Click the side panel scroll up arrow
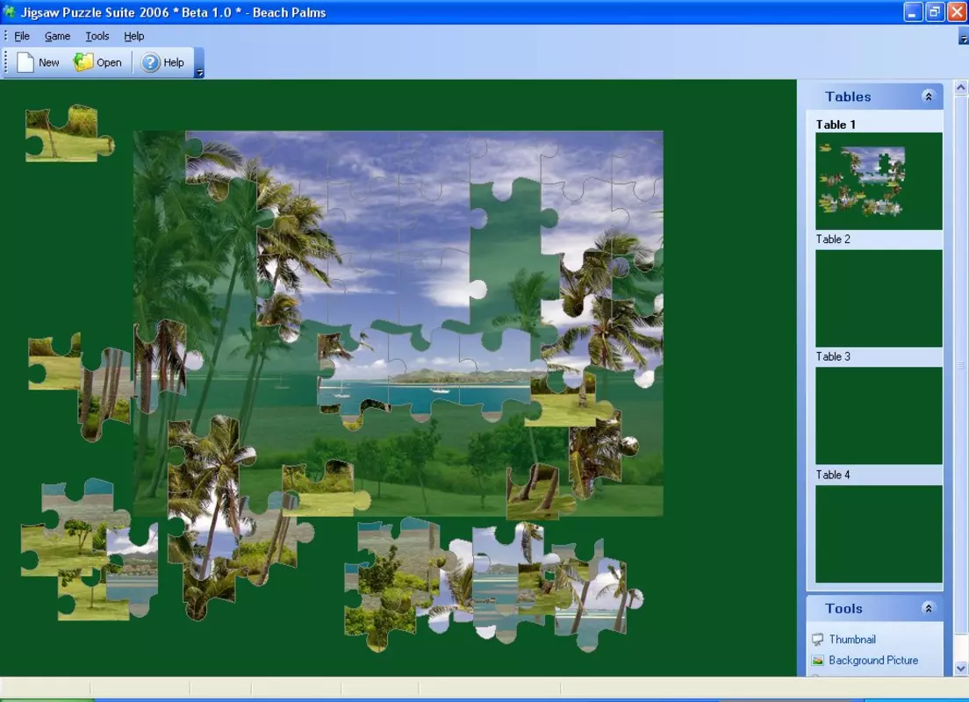Screen dimensions: 969x702 (x=960, y=88)
